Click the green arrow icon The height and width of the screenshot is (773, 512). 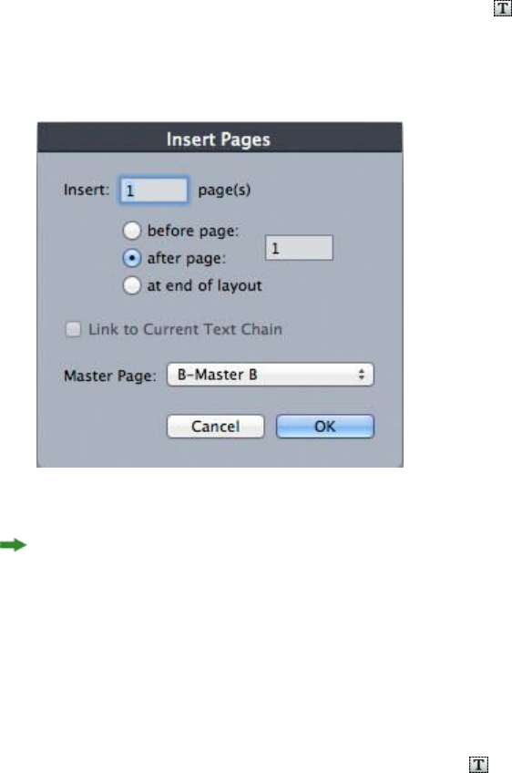point(14,545)
